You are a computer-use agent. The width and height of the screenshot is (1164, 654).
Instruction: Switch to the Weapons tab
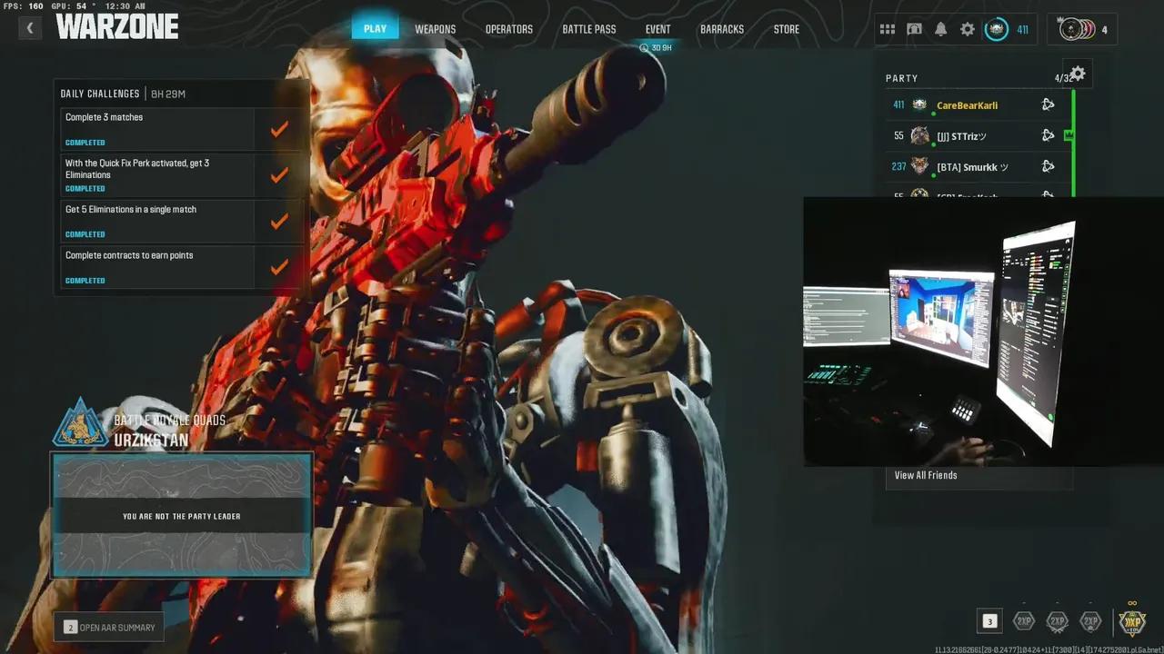[435, 29]
